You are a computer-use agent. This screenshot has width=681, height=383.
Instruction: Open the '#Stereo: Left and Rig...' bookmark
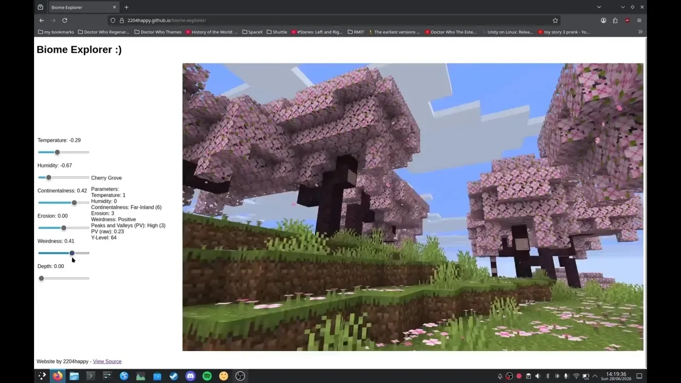[x=317, y=32]
